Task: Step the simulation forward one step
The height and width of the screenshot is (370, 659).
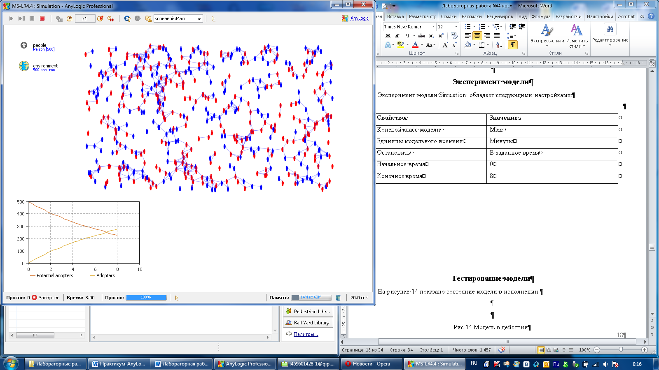Action: (21, 18)
